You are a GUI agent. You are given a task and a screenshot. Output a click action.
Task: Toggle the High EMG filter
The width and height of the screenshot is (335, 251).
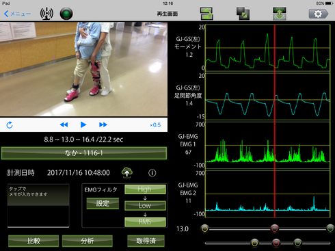coord(145,189)
